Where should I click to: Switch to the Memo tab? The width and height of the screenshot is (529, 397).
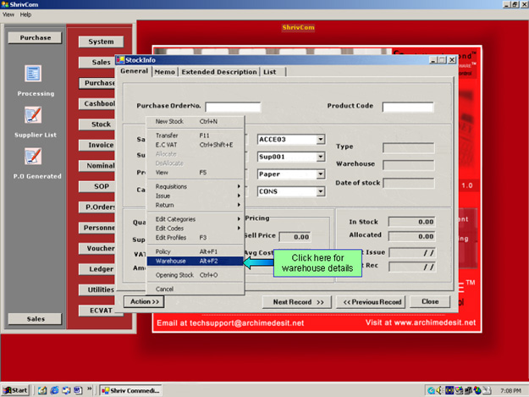click(x=165, y=72)
